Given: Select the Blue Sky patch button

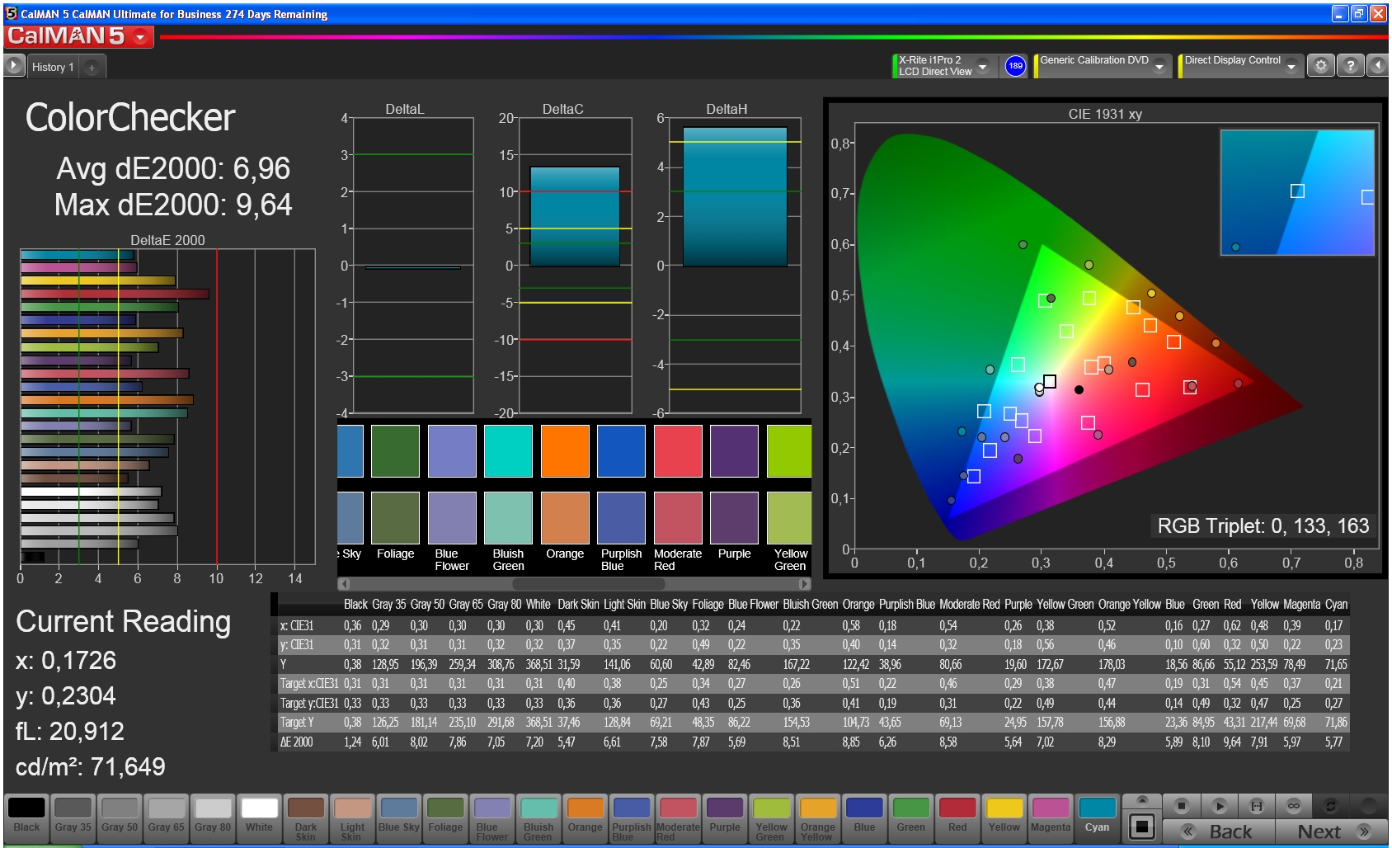Looking at the screenshot, I should pos(399,818).
